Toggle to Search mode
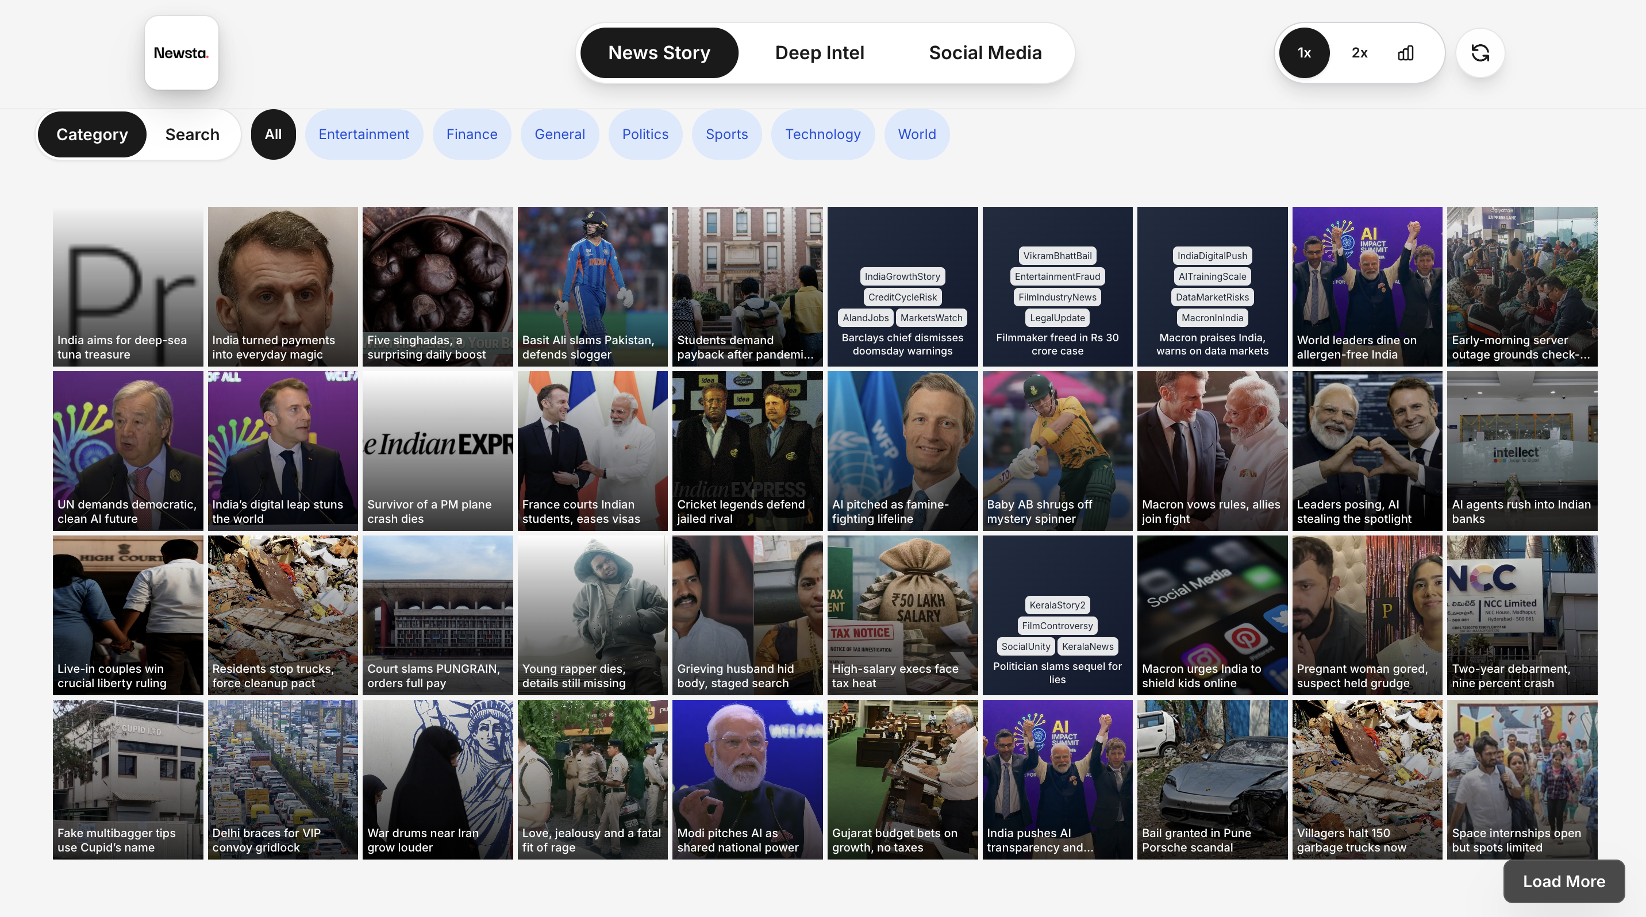1646x917 pixels. pos(192,135)
